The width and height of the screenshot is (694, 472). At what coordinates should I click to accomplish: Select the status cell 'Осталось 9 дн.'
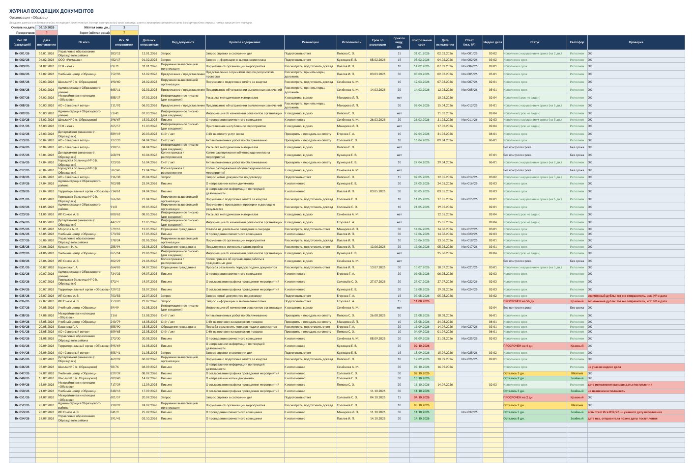point(535,378)
